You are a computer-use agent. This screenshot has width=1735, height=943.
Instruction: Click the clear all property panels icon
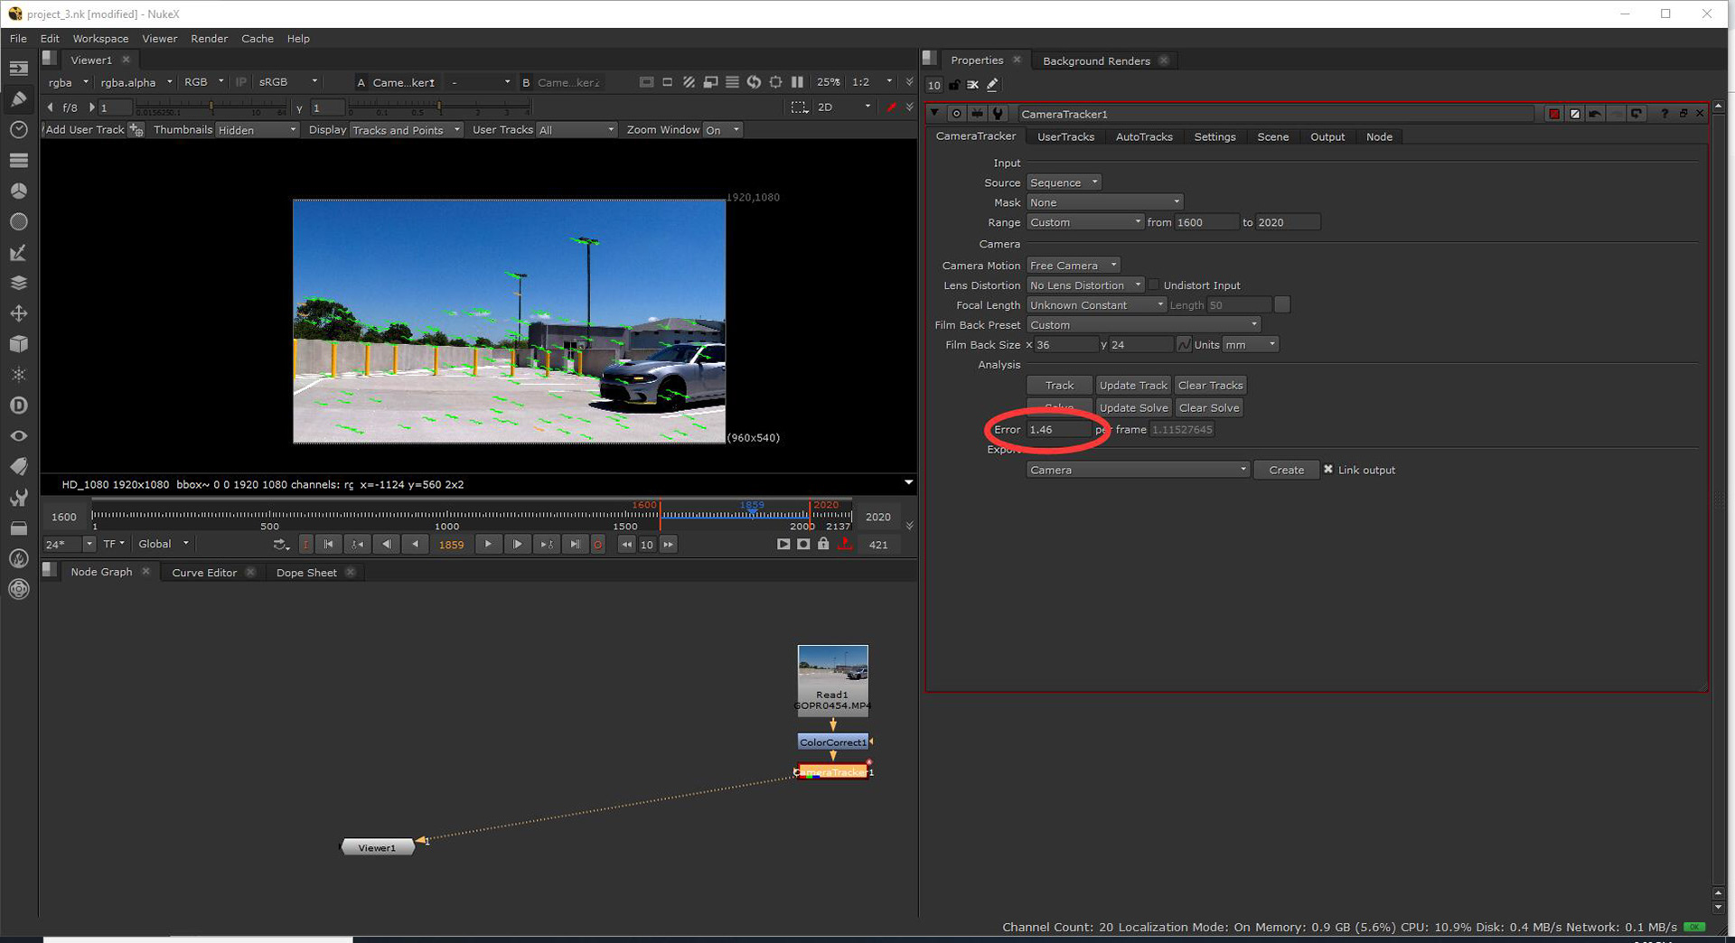pos(972,85)
